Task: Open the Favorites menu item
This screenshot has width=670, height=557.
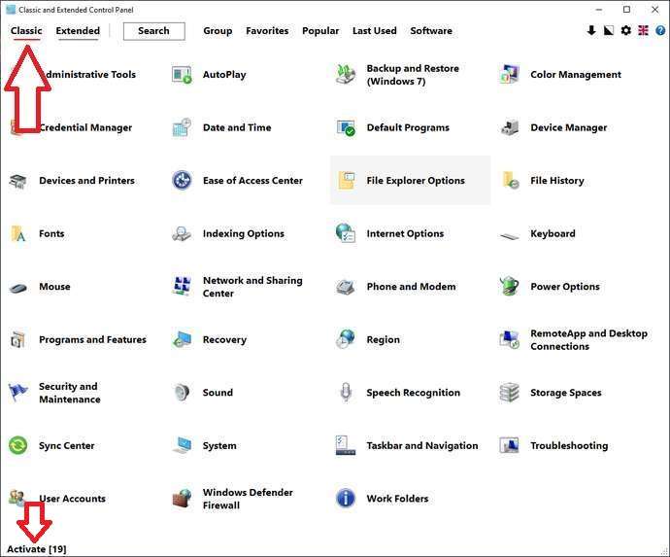Action: pyautogui.click(x=267, y=31)
